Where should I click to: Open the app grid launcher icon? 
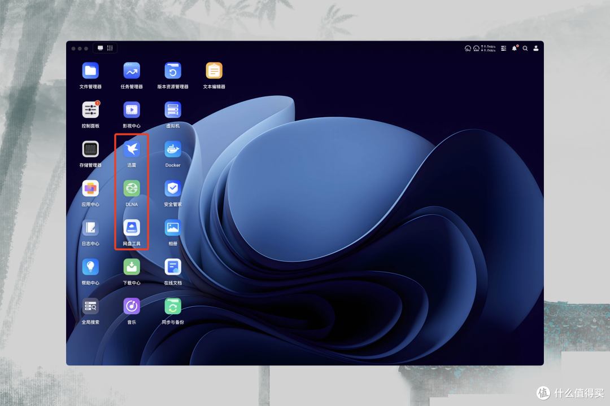[x=110, y=48]
